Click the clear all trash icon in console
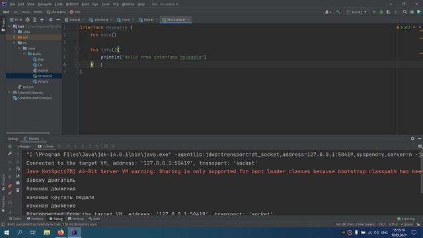The height and width of the screenshot is (238, 423). click(18, 190)
